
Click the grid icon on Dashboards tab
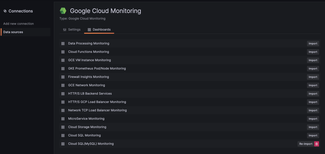[89, 30]
